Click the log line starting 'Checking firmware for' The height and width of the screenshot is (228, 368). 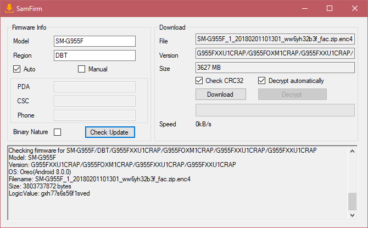tap(163, 151)
